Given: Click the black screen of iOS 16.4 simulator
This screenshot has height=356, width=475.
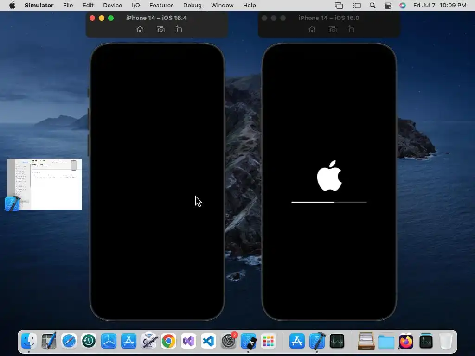Looking at the screenshot, I should [x=157, y=182].
